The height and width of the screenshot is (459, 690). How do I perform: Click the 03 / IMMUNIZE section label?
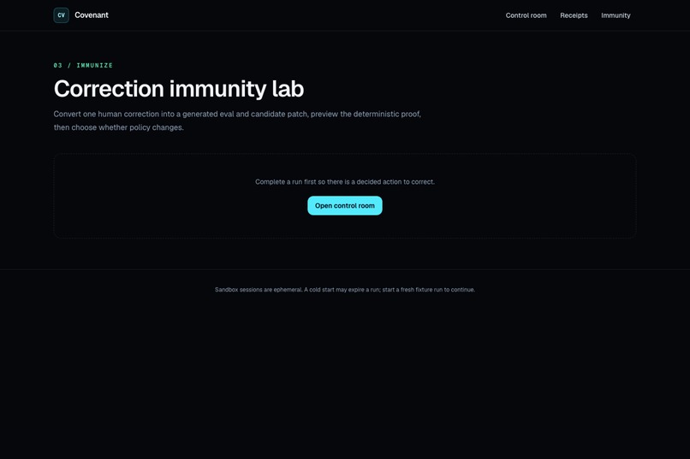83,66
